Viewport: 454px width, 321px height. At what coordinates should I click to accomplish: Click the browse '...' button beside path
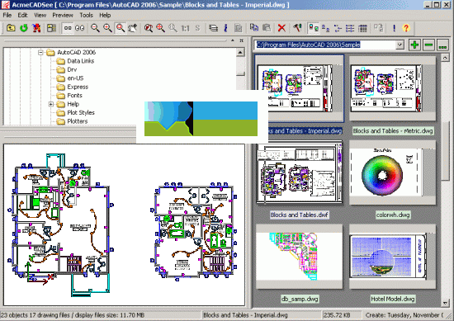(x=442, y=45)
